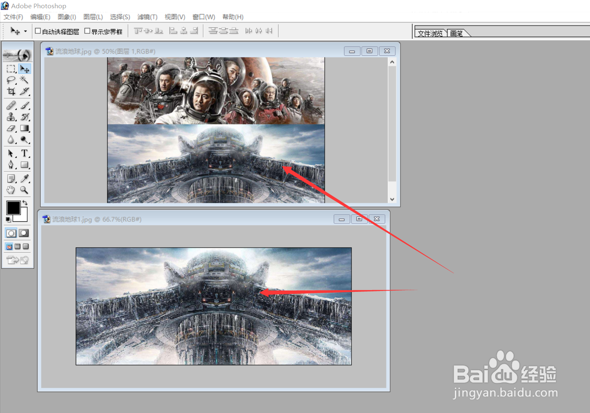
Task: Click the Jump to ImageReady button
Action: [x=17, y=260]
